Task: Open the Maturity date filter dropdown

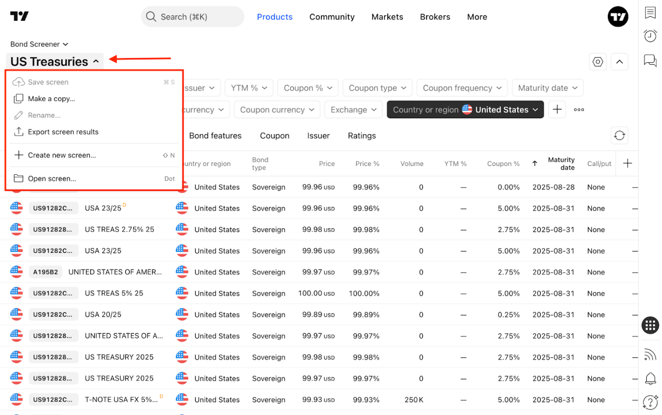Action: click(548, 88)
